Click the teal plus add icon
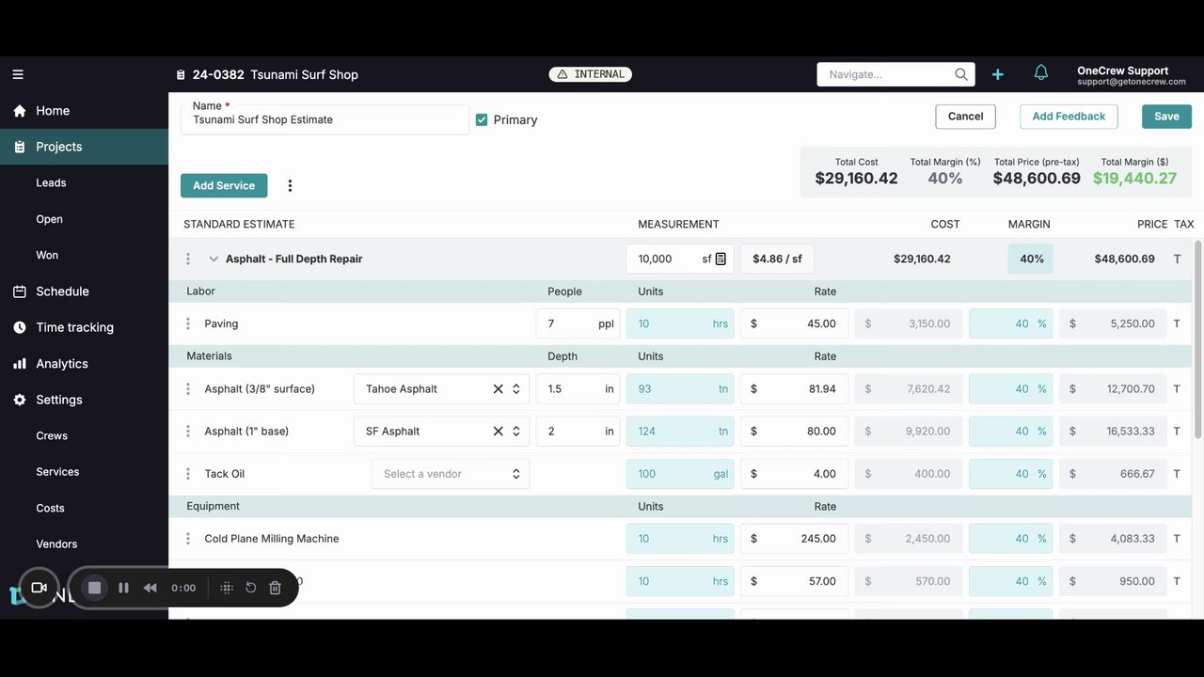The image size is (1204, 677). 998,74
